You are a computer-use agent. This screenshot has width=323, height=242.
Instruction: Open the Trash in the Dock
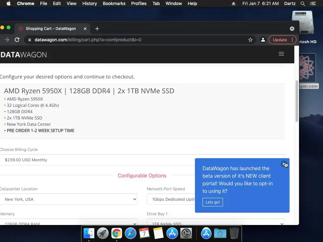coord(234,233)
